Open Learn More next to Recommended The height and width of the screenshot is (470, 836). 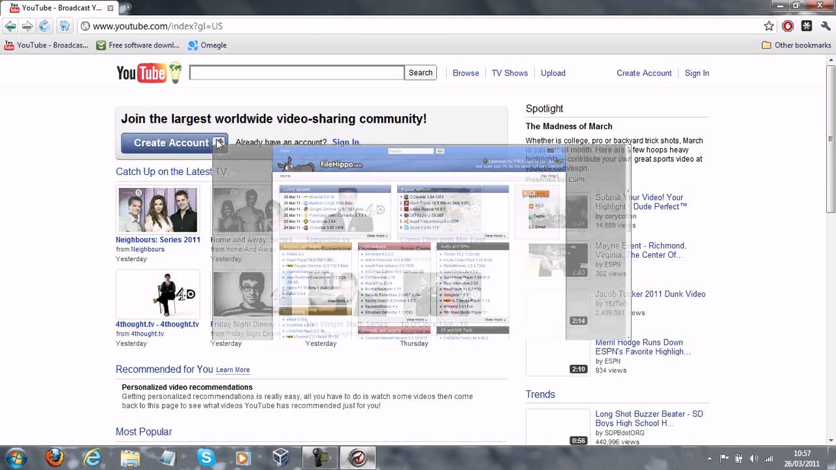coord(233,370)
